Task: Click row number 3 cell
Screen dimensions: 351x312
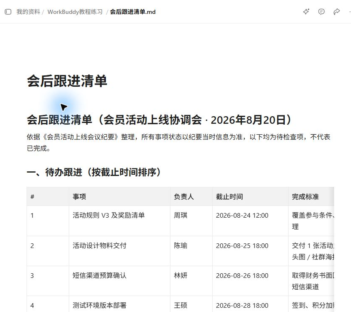Action: pos(48,281)
